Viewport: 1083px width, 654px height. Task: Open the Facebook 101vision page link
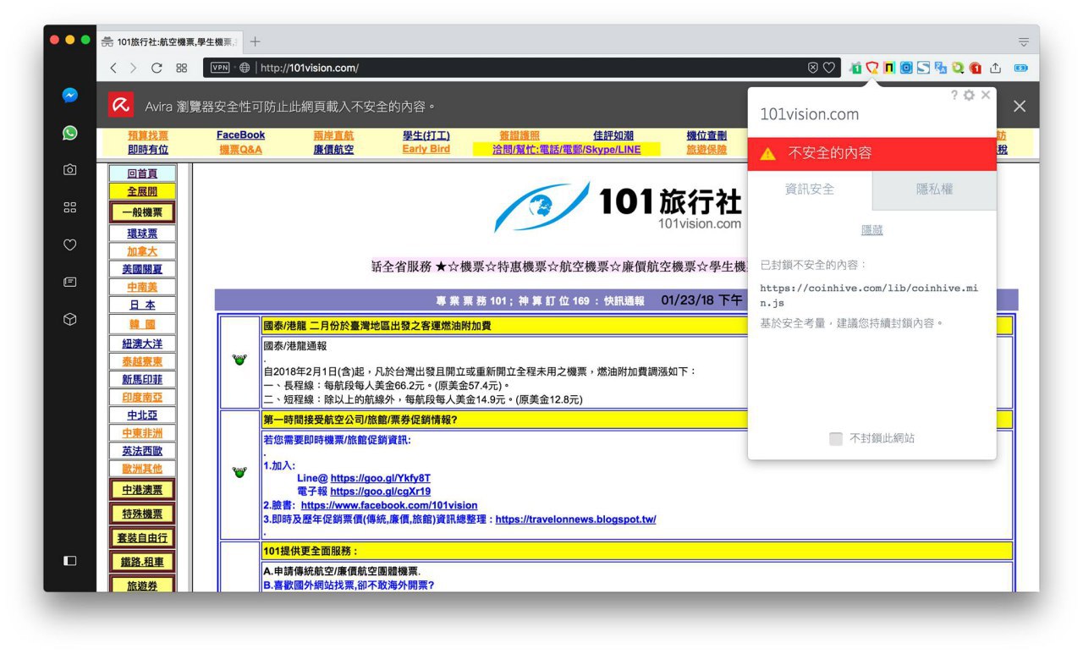(x=389, y=505)
